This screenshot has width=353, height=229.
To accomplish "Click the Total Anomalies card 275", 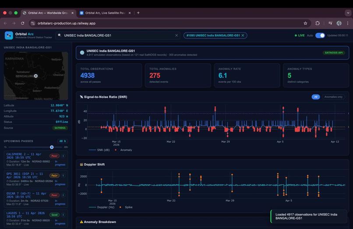I will pos(178,75).
